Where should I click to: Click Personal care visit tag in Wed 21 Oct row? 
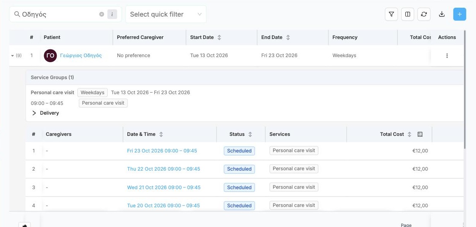294,187
